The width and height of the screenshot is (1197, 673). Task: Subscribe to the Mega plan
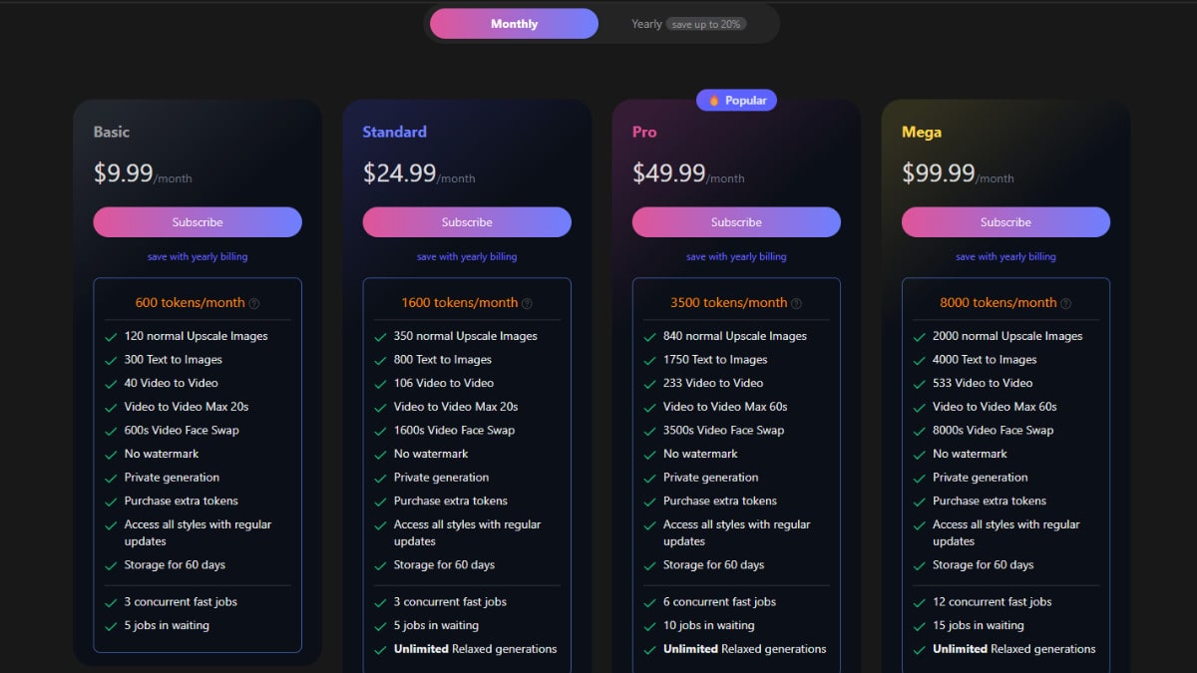(1005, 222)
